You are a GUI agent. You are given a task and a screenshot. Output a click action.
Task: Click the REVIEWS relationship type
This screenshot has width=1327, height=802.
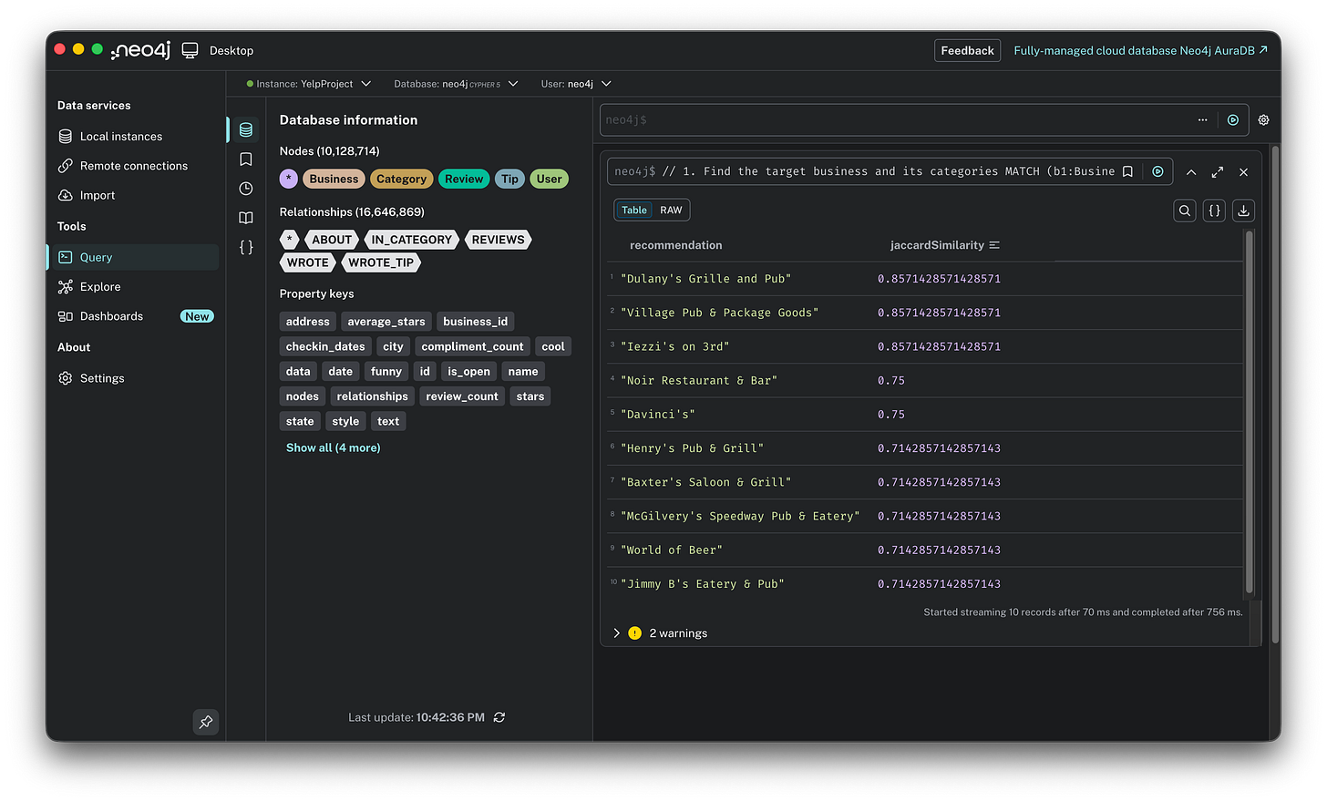coord(498,240)
